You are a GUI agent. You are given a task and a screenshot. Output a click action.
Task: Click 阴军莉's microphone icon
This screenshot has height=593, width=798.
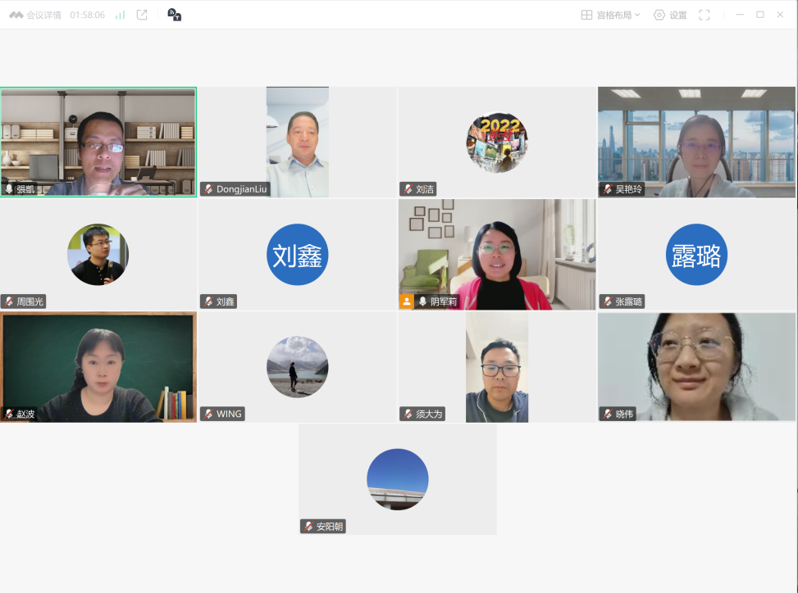423,301
